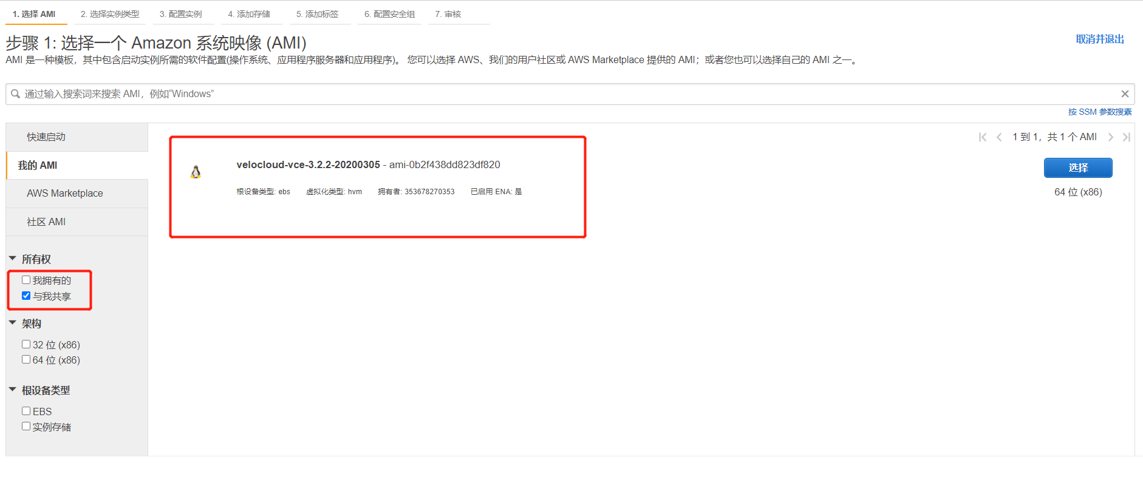Click the Linux penguin icon of velocloud AMI
This screenshot has width=1143, height=491.
[x=196, y=172]
